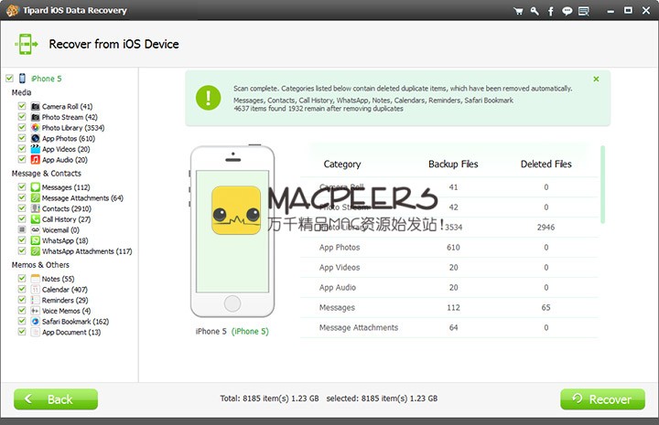This screenshot has width=659, height=425.
Task: Go back with the Back button
Action: point(56,399)
